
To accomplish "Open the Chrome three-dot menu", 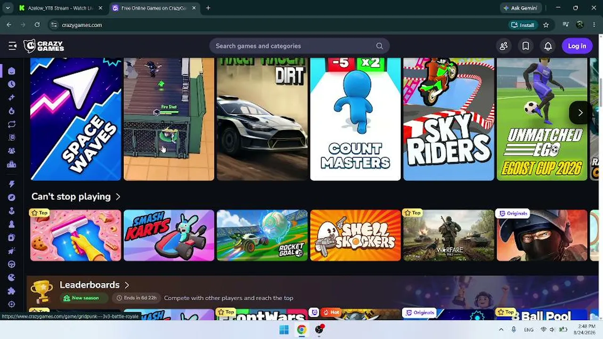I will (594, 25).
